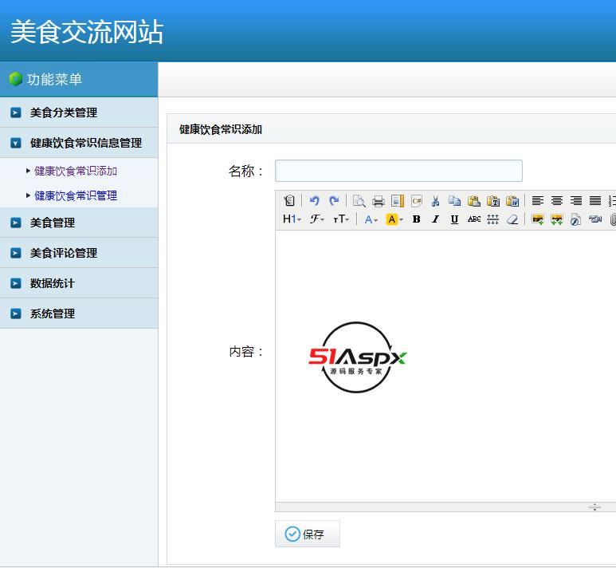
Task: Expand 美食分类管理 menu
Action: (x=79, y=112)
